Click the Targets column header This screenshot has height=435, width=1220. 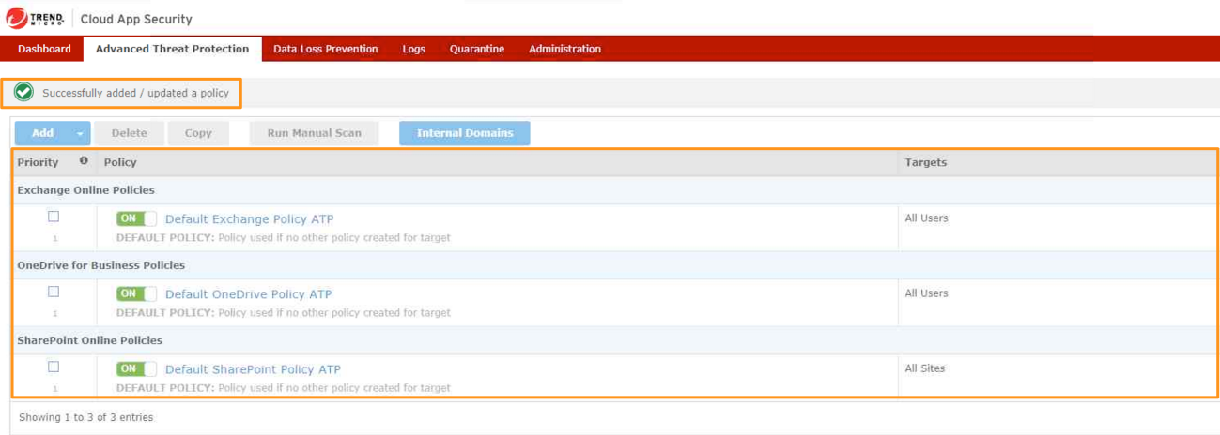926,162
